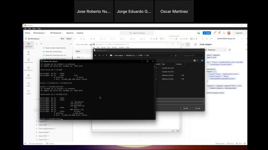Open Postman Edit menu

[x=29, y=29]
